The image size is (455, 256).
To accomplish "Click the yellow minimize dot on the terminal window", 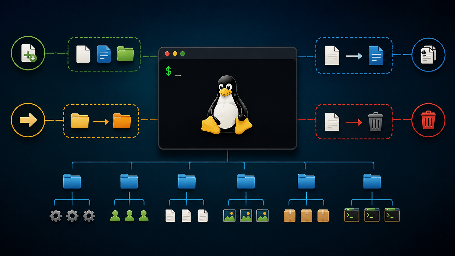I will (x=175, y=54).
